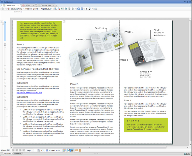Toggle the left structure bars icon in status bar
The width and height of the screenshot is (192, 156).
(x=69, y=150)
